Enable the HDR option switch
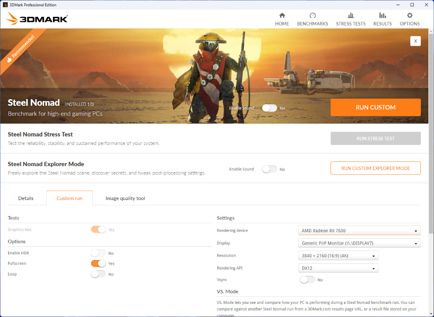The image size is (434, 317). tap(98, 253)
